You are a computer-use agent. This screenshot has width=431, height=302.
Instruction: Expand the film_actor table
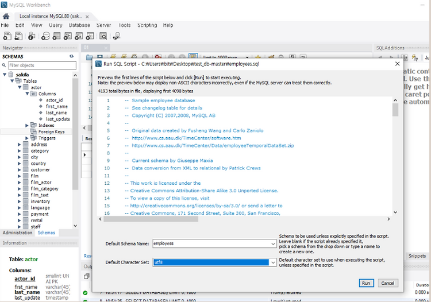(20, 183)
